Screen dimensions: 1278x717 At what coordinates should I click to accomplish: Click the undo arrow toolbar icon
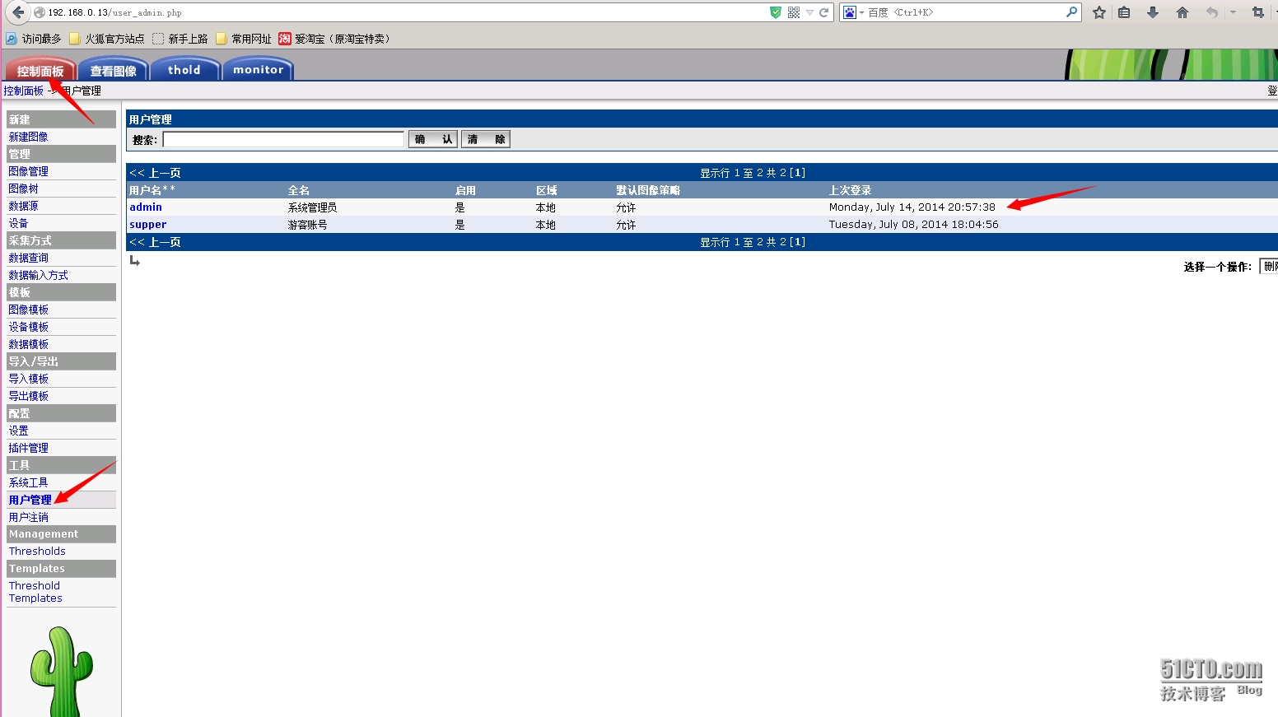click(1211, 12)
